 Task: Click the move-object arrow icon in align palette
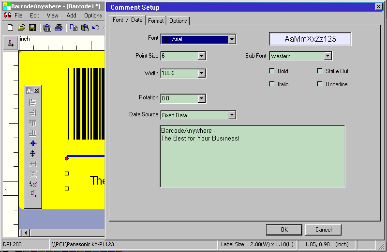tap(33, 194)
